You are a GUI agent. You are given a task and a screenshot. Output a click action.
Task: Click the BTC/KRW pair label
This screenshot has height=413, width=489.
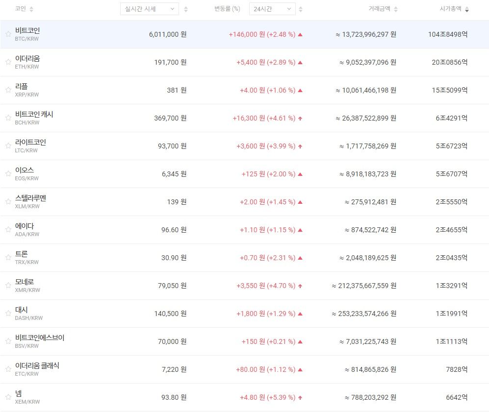[27, 39]
